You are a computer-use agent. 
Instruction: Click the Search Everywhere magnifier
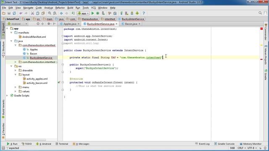260,13
